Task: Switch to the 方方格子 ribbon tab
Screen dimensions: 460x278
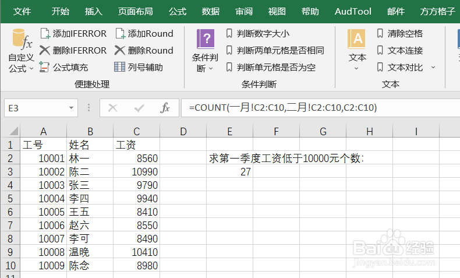Action: (437, 12)
